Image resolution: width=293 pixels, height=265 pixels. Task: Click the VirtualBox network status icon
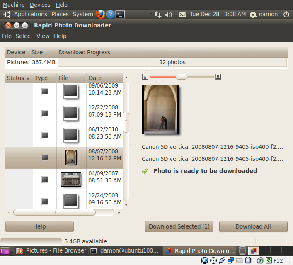pyautogui.click(x=230, y=260)
